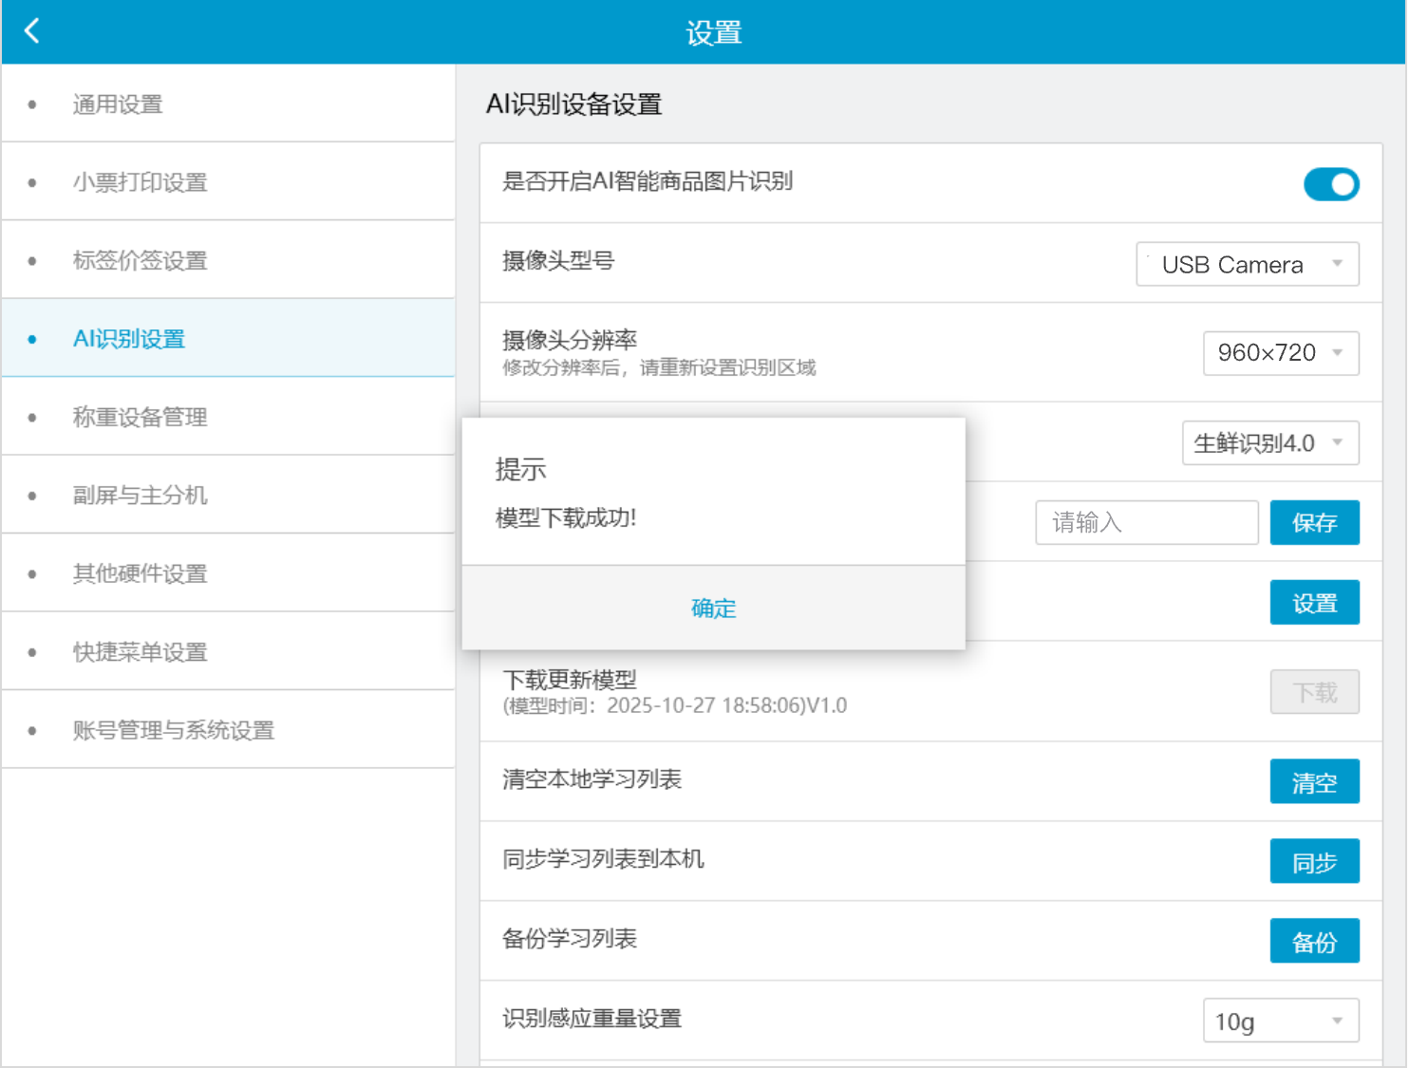This screenshot has height=1068, width=1409.
Task: Click the 保存 button
Action: point(1315,522)
